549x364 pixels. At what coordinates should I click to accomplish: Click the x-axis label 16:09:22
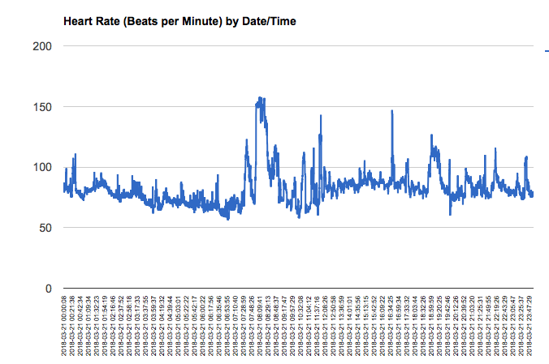[384, 324]
